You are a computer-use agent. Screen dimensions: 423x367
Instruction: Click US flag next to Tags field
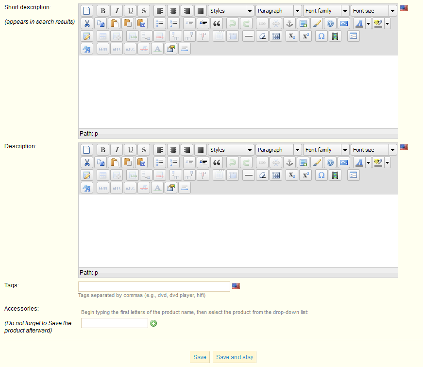tap(236, 286)
